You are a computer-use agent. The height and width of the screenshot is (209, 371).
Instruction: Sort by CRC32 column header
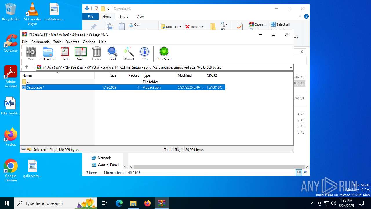point(215,75)
